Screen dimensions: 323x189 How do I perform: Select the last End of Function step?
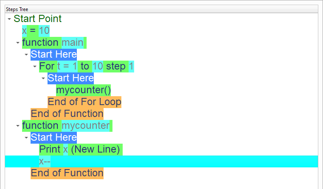pyautogui.click(x=67, y=173)
